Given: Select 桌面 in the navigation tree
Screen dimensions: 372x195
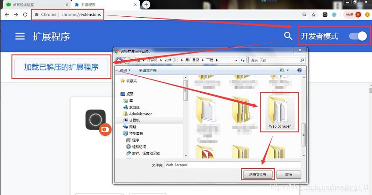Looking at the screenshot, I should [x=127, y=94].
